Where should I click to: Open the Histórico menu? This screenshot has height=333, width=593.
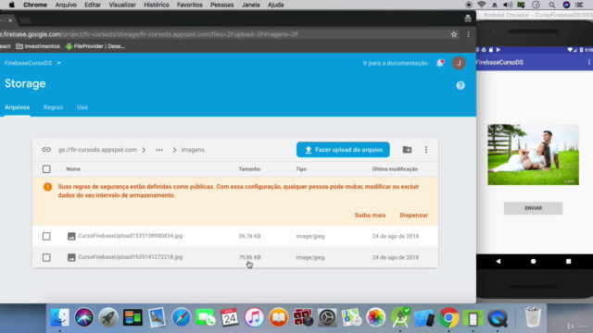click(x=157, y=5)
